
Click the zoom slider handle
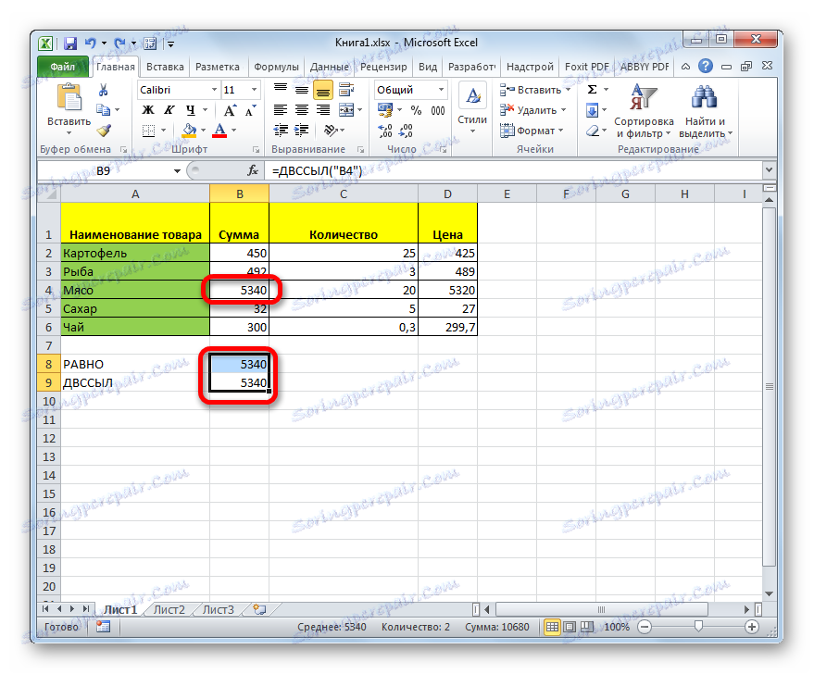click(698, 627)
